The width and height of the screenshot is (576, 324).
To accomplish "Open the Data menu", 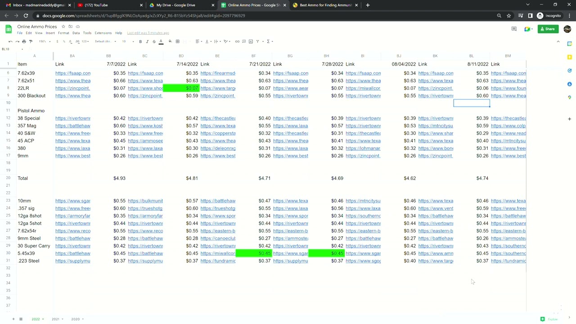I will pos(76,33).
